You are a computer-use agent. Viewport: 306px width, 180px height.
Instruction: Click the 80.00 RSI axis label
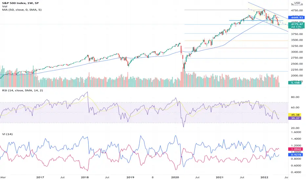295,97
